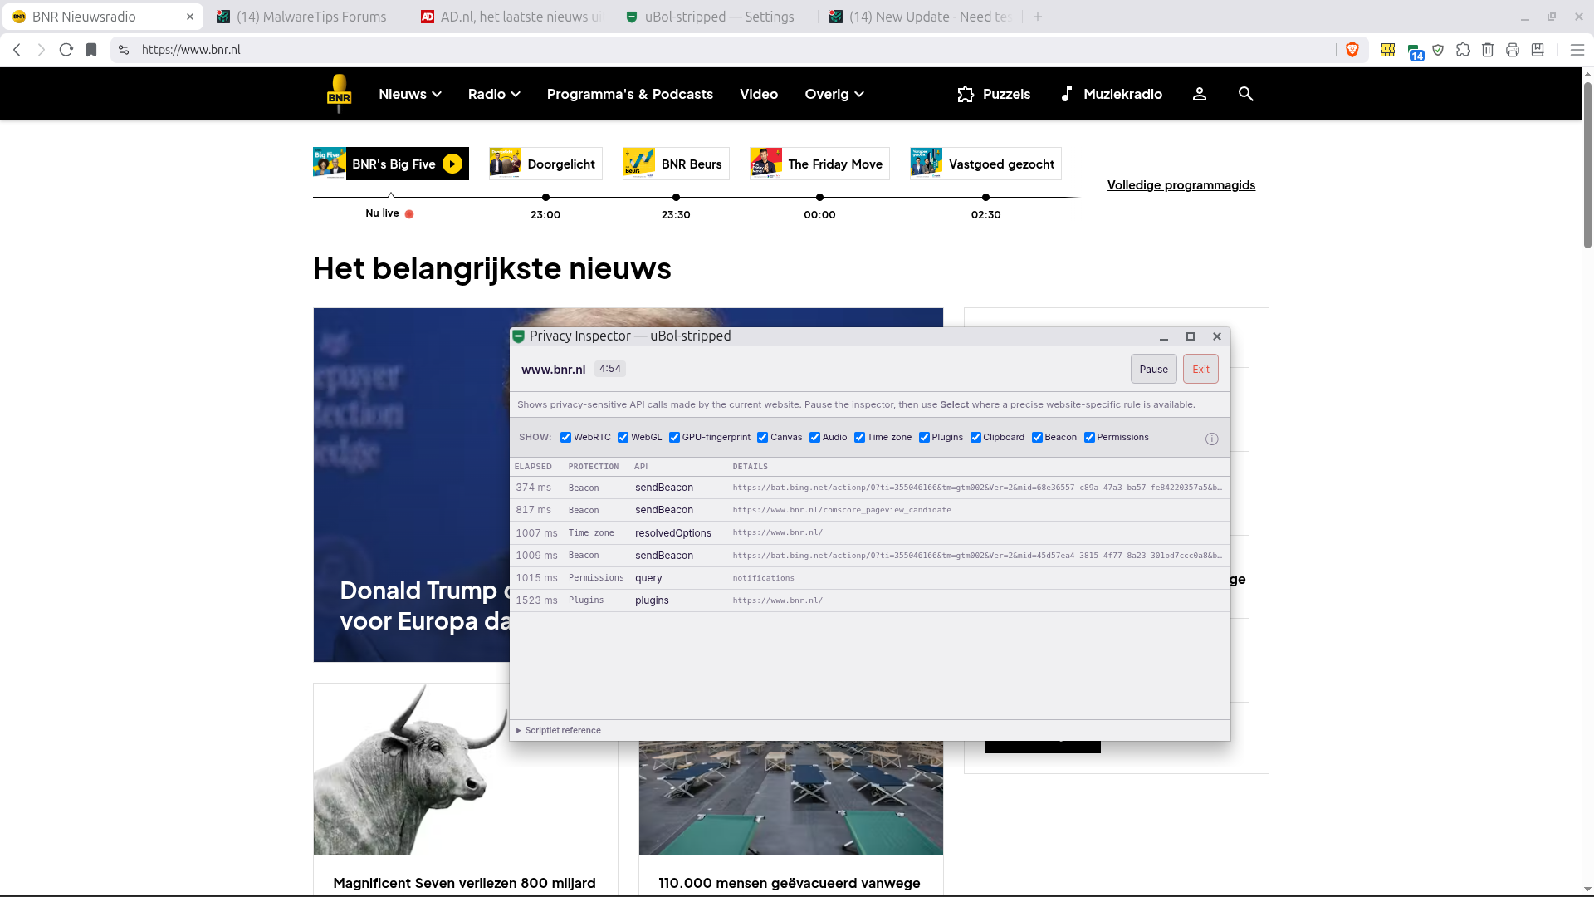Switch to the MalwareTips Forums tab
Viewport: 1594px width, 897px height.
[303, 17]
